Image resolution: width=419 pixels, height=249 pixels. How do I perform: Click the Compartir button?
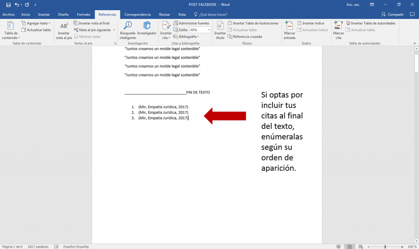click(x=392, y=14)
